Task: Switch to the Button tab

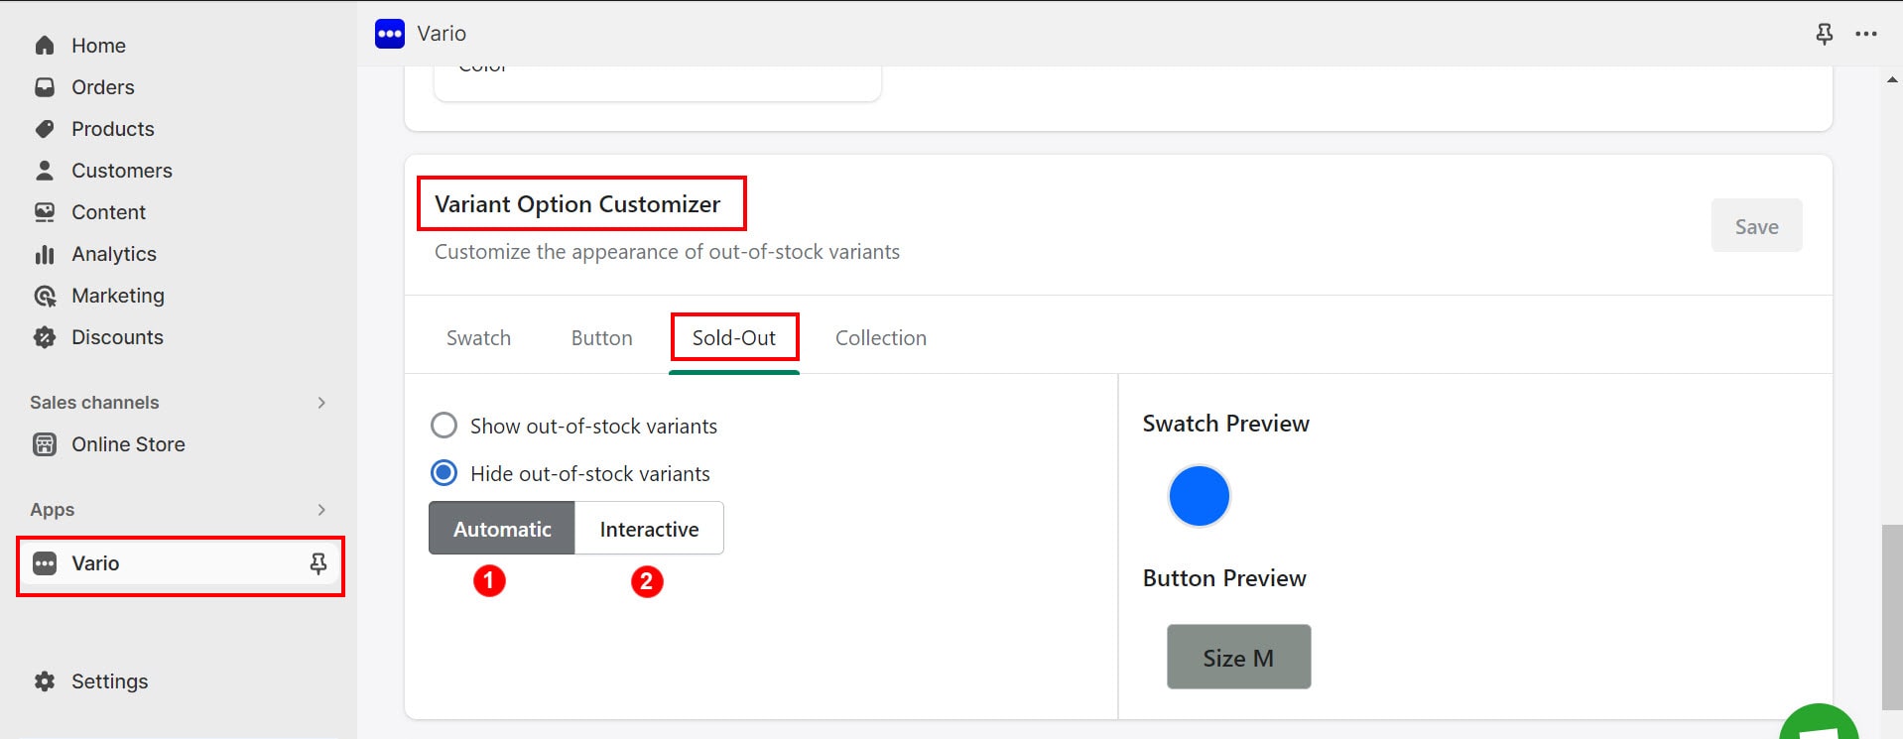Action: [x=601, y=338]
